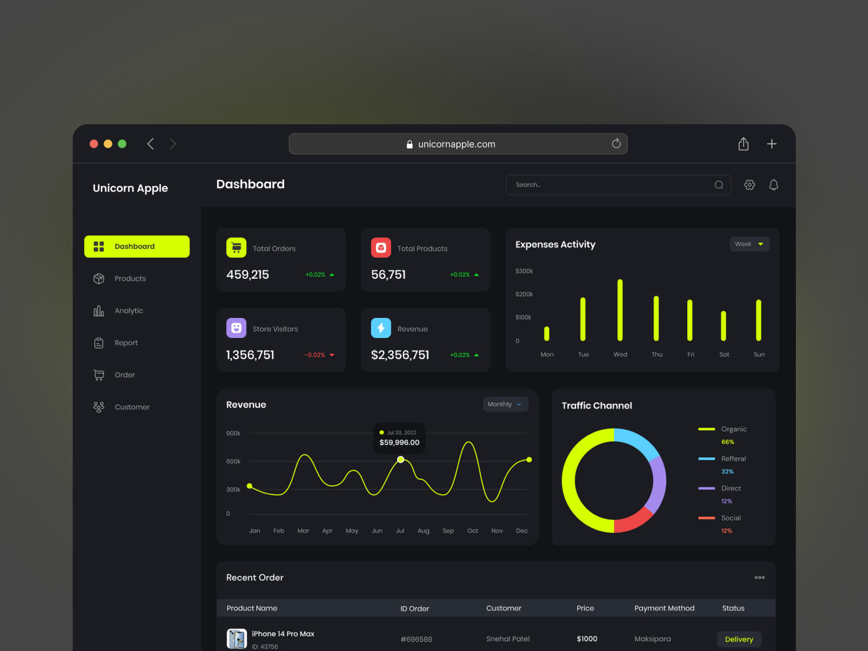The width and height of the screenshot is (868, 651).
Task: Open the settings gear icon
Action: (x=749, y=184)
